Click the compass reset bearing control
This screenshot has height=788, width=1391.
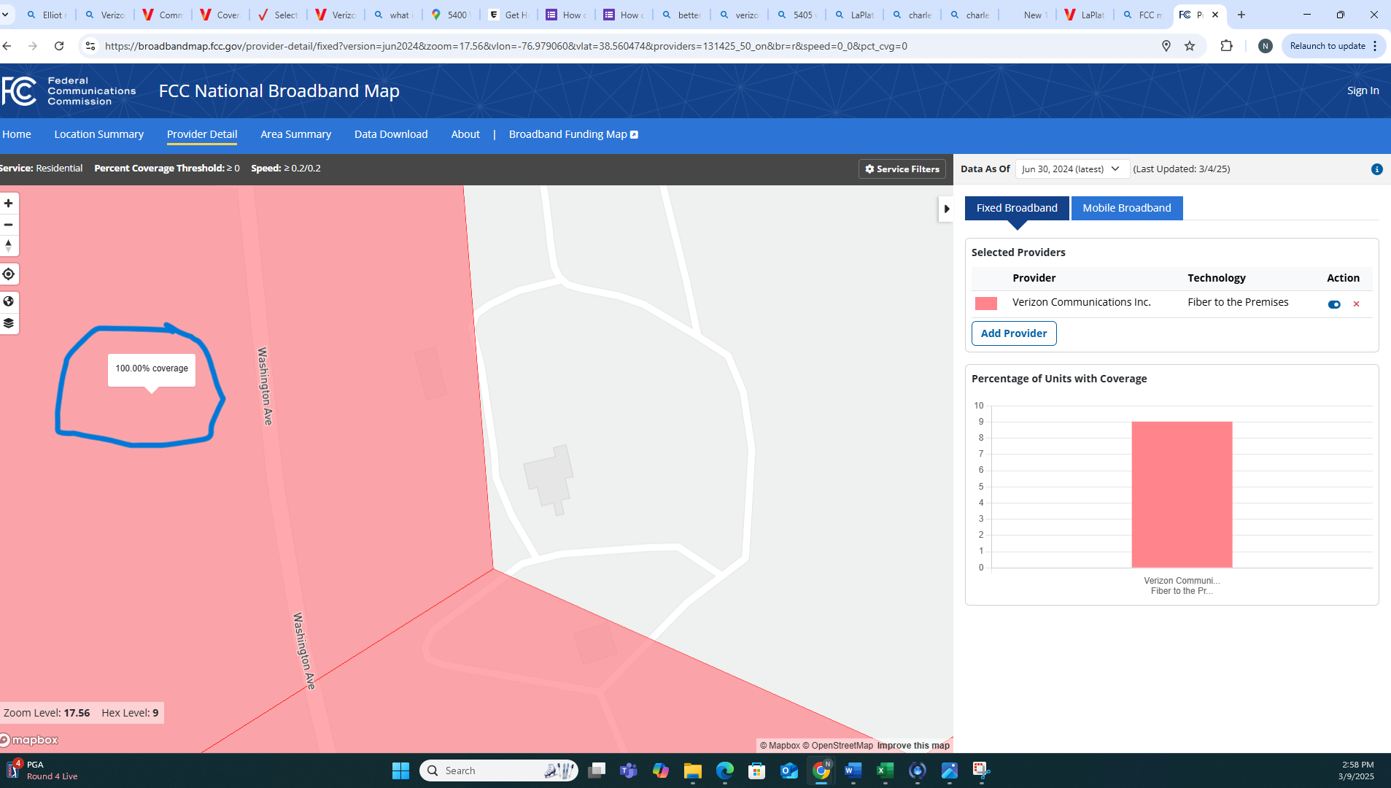pos(8,246)
